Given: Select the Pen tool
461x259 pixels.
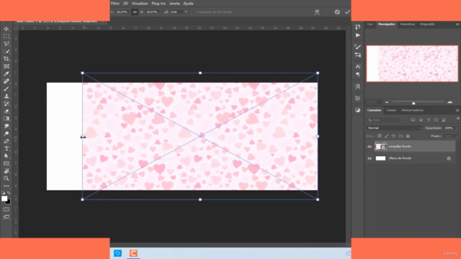Looking at the screenshot, I should 6,141.
